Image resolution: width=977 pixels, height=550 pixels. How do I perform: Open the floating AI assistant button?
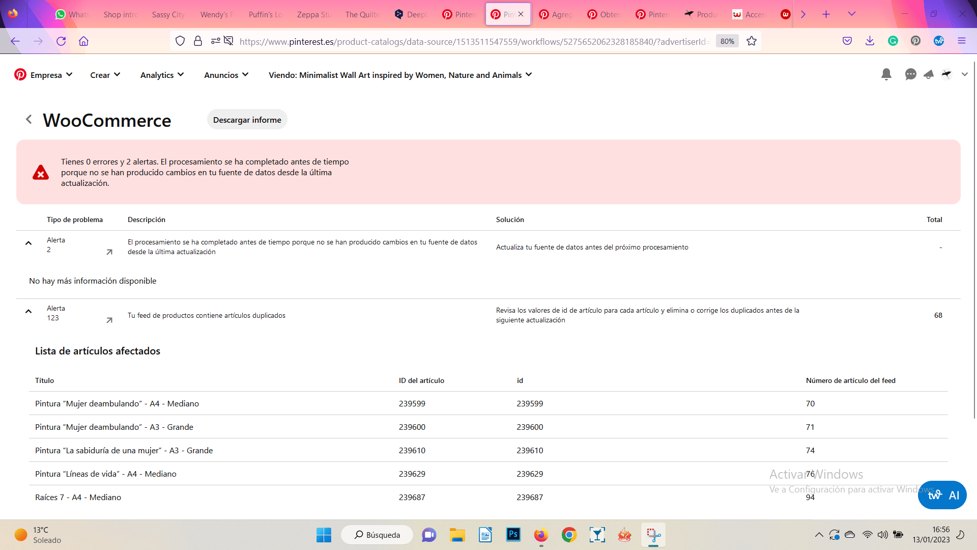pyautogui.click(x=942, y=495)
